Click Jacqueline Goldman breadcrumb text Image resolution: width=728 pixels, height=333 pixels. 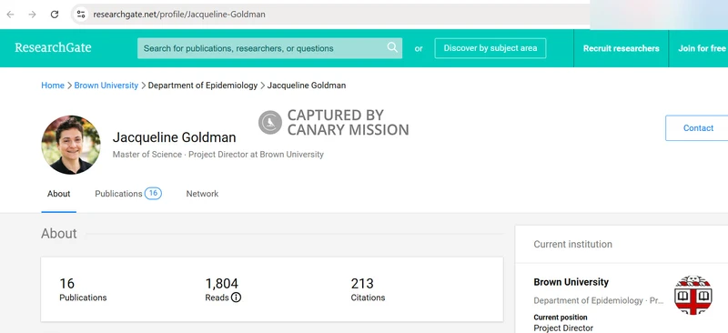click(x=307, y=86)
